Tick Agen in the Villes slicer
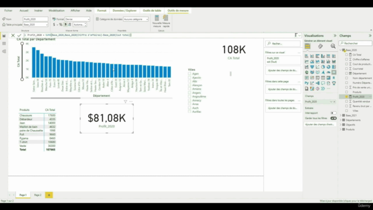Image resolution: width=373 pixels, height=210 pixels. (189, 74)
